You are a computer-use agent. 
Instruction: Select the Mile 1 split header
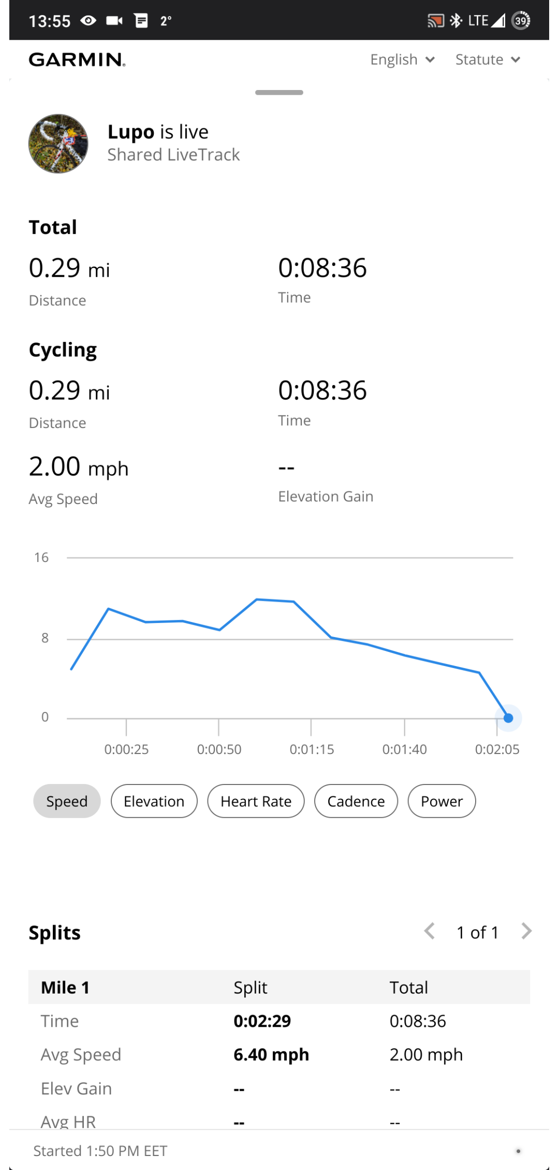tap(65, 987)
